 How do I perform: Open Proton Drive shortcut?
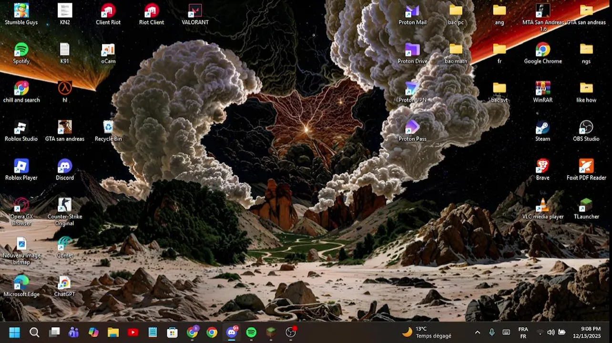412,53
